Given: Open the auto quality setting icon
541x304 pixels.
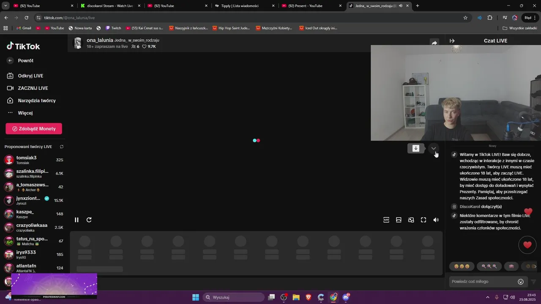Looking at the screenshot, I should [386, 220].
